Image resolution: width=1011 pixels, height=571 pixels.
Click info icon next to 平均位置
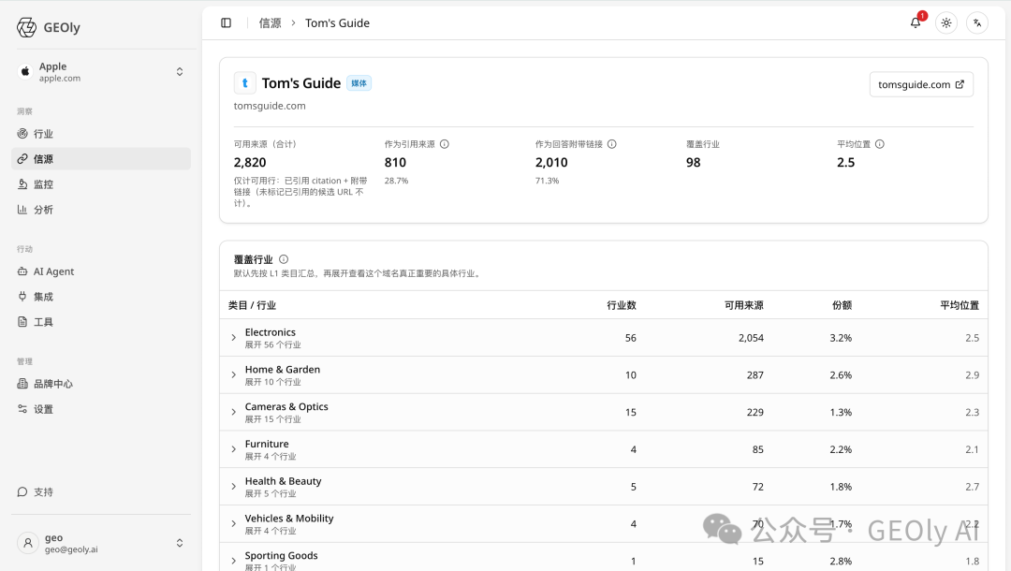point(879,144)
